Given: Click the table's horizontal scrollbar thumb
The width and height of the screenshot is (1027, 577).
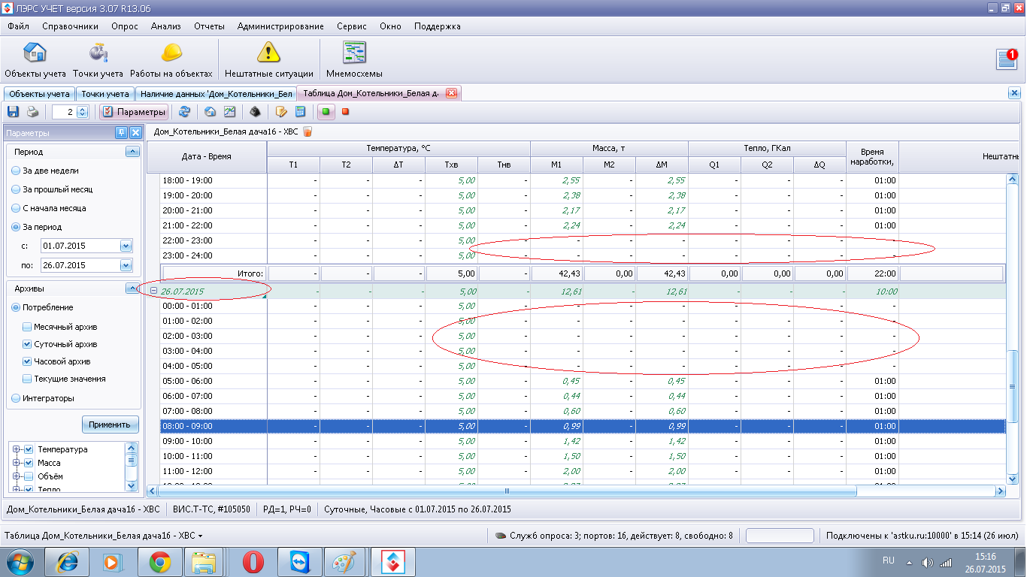Looking at the screenshot, I should pyautogui.click(x=507, y=491).
